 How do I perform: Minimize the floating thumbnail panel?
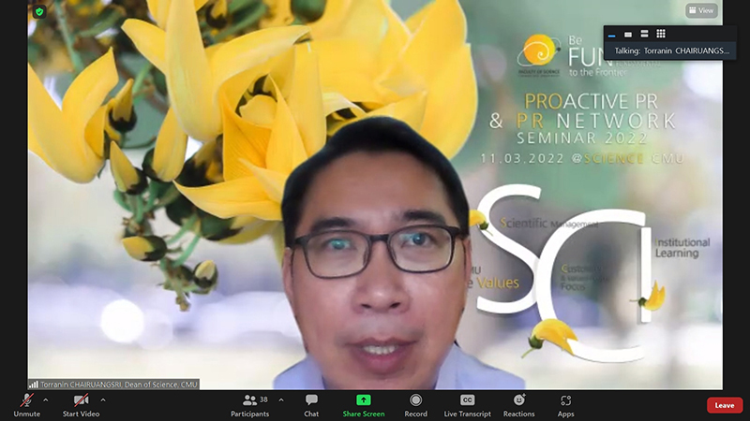(x=612, y=35)
